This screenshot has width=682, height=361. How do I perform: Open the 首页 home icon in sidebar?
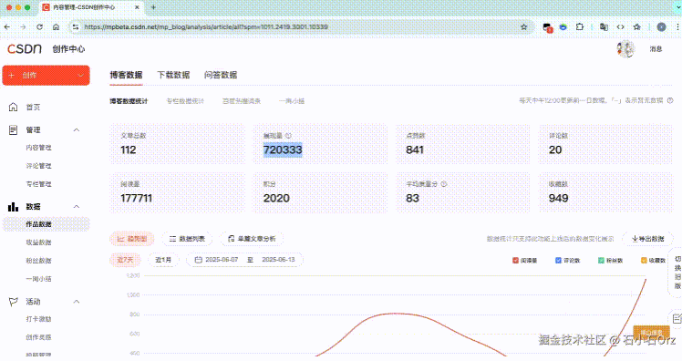[14, 107]
